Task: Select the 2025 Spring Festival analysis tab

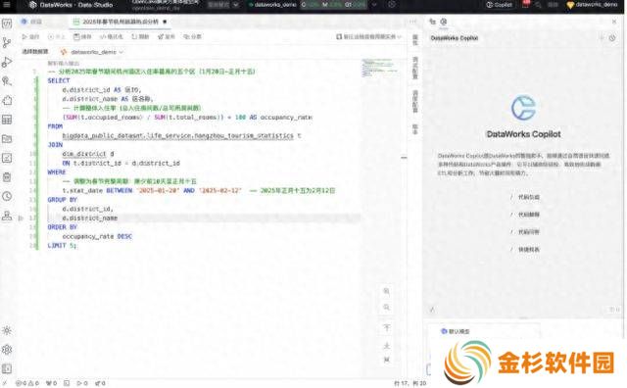Action: point(120,22)
